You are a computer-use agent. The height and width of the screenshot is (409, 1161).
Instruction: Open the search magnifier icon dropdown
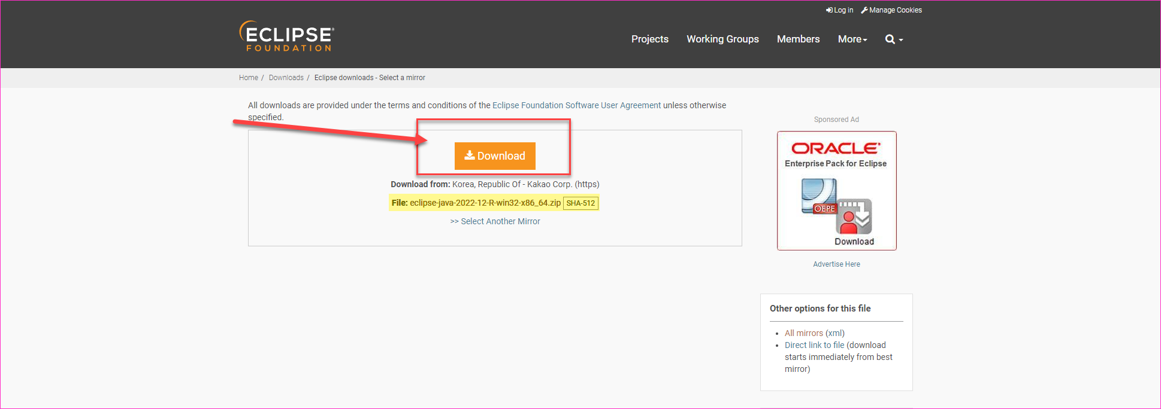(894, 39)
